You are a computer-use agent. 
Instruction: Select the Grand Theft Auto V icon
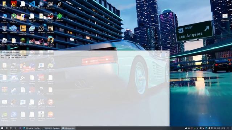pyautogui.click(x=32, y=18)
